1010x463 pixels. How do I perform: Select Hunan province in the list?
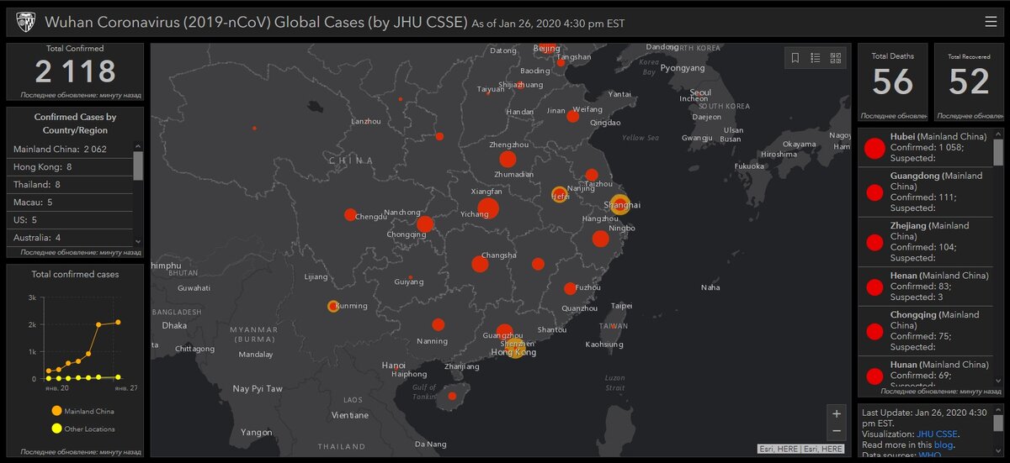926,372
